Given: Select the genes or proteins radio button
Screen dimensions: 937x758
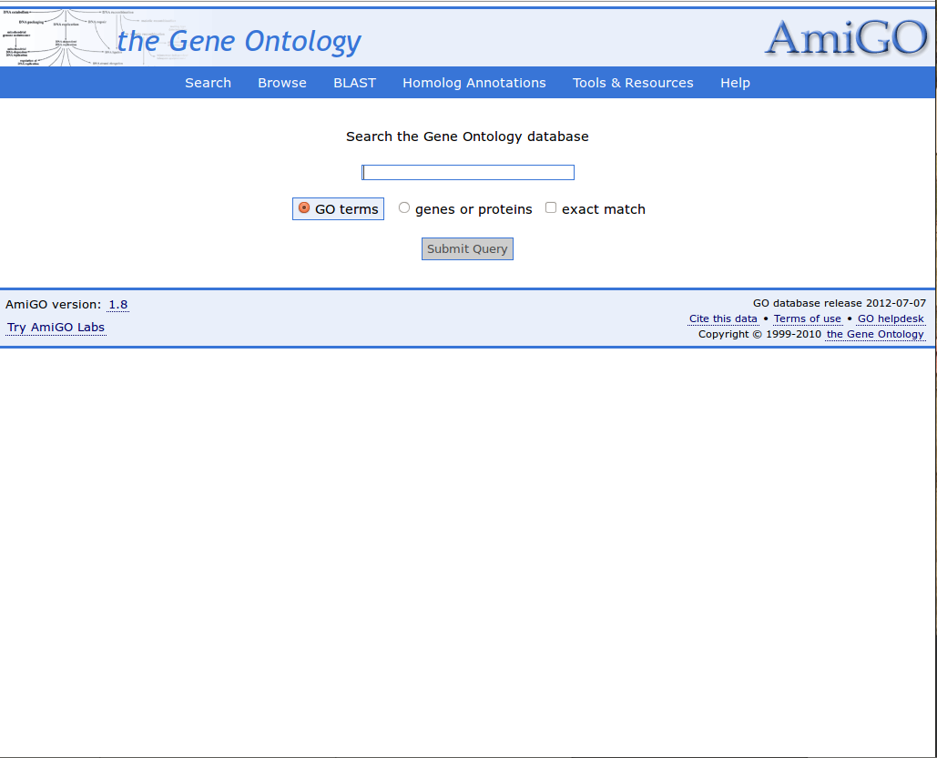Looking at the screenshot, I should pyautogui.click(x=404, y=208).
